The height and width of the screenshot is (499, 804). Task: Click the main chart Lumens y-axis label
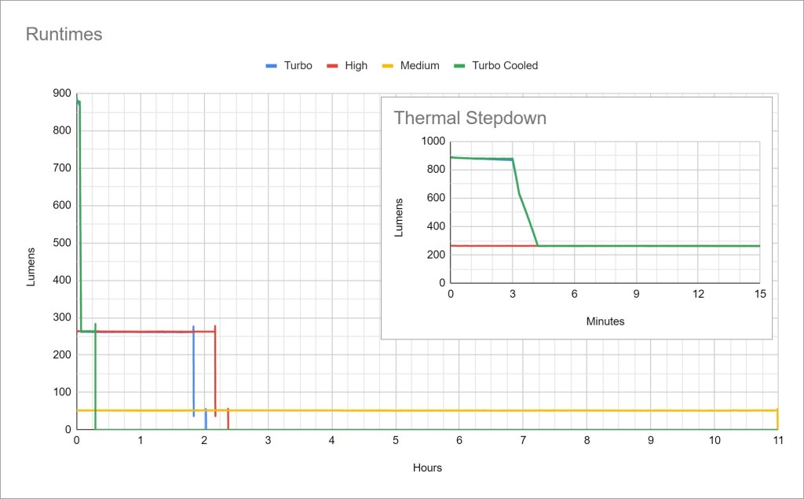pyautogui.click(x=31, y=266)
